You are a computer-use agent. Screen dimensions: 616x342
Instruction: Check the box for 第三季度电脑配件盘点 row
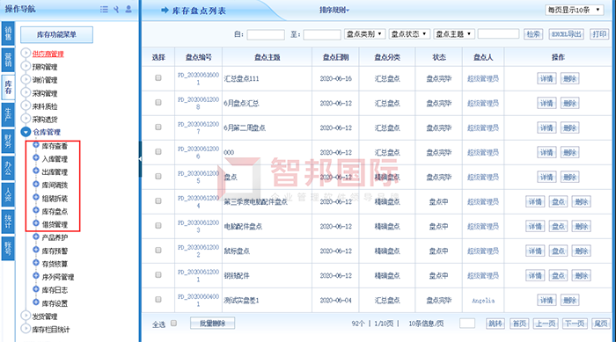click(158, 201)
